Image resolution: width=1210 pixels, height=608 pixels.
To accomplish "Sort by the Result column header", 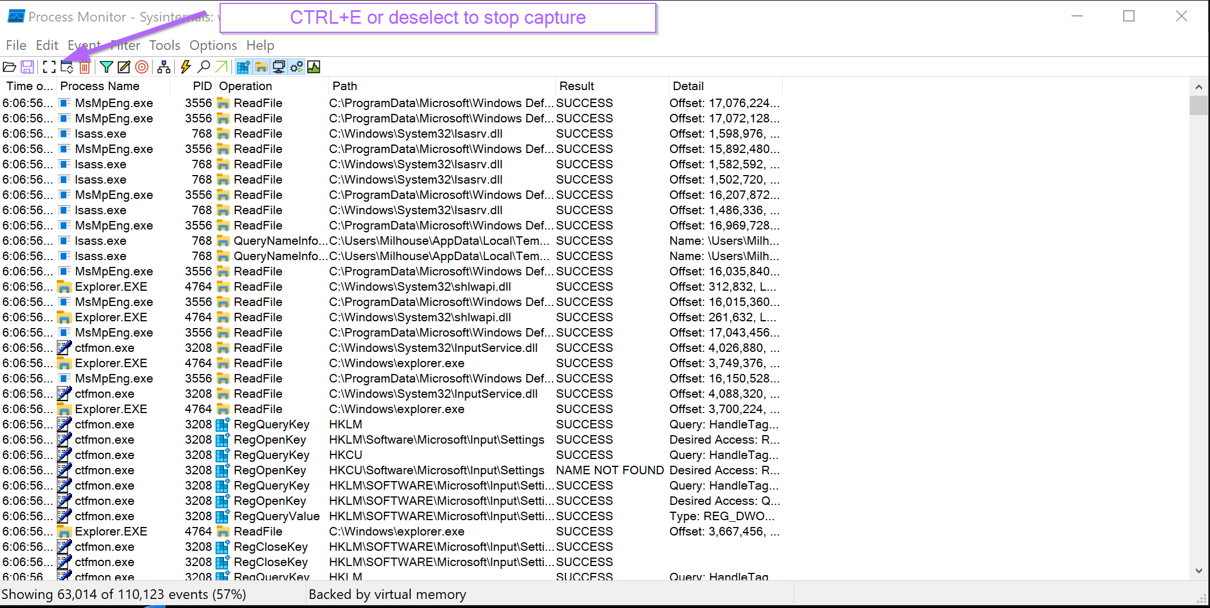I will (x=613, y=86).
